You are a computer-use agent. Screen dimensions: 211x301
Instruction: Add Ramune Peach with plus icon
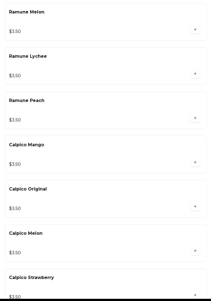pyautogui.click(x=195, y=118)
